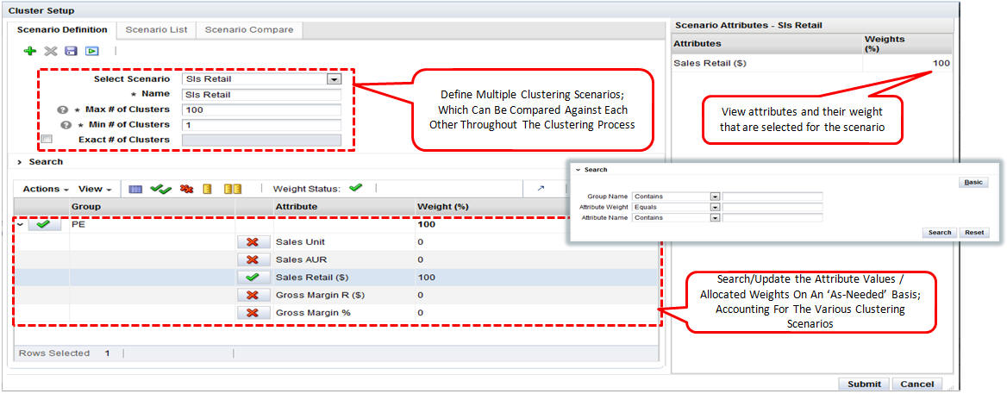Click the Weight (%) column header
Screen dimensions: 1007x400
tap(443, 207)
